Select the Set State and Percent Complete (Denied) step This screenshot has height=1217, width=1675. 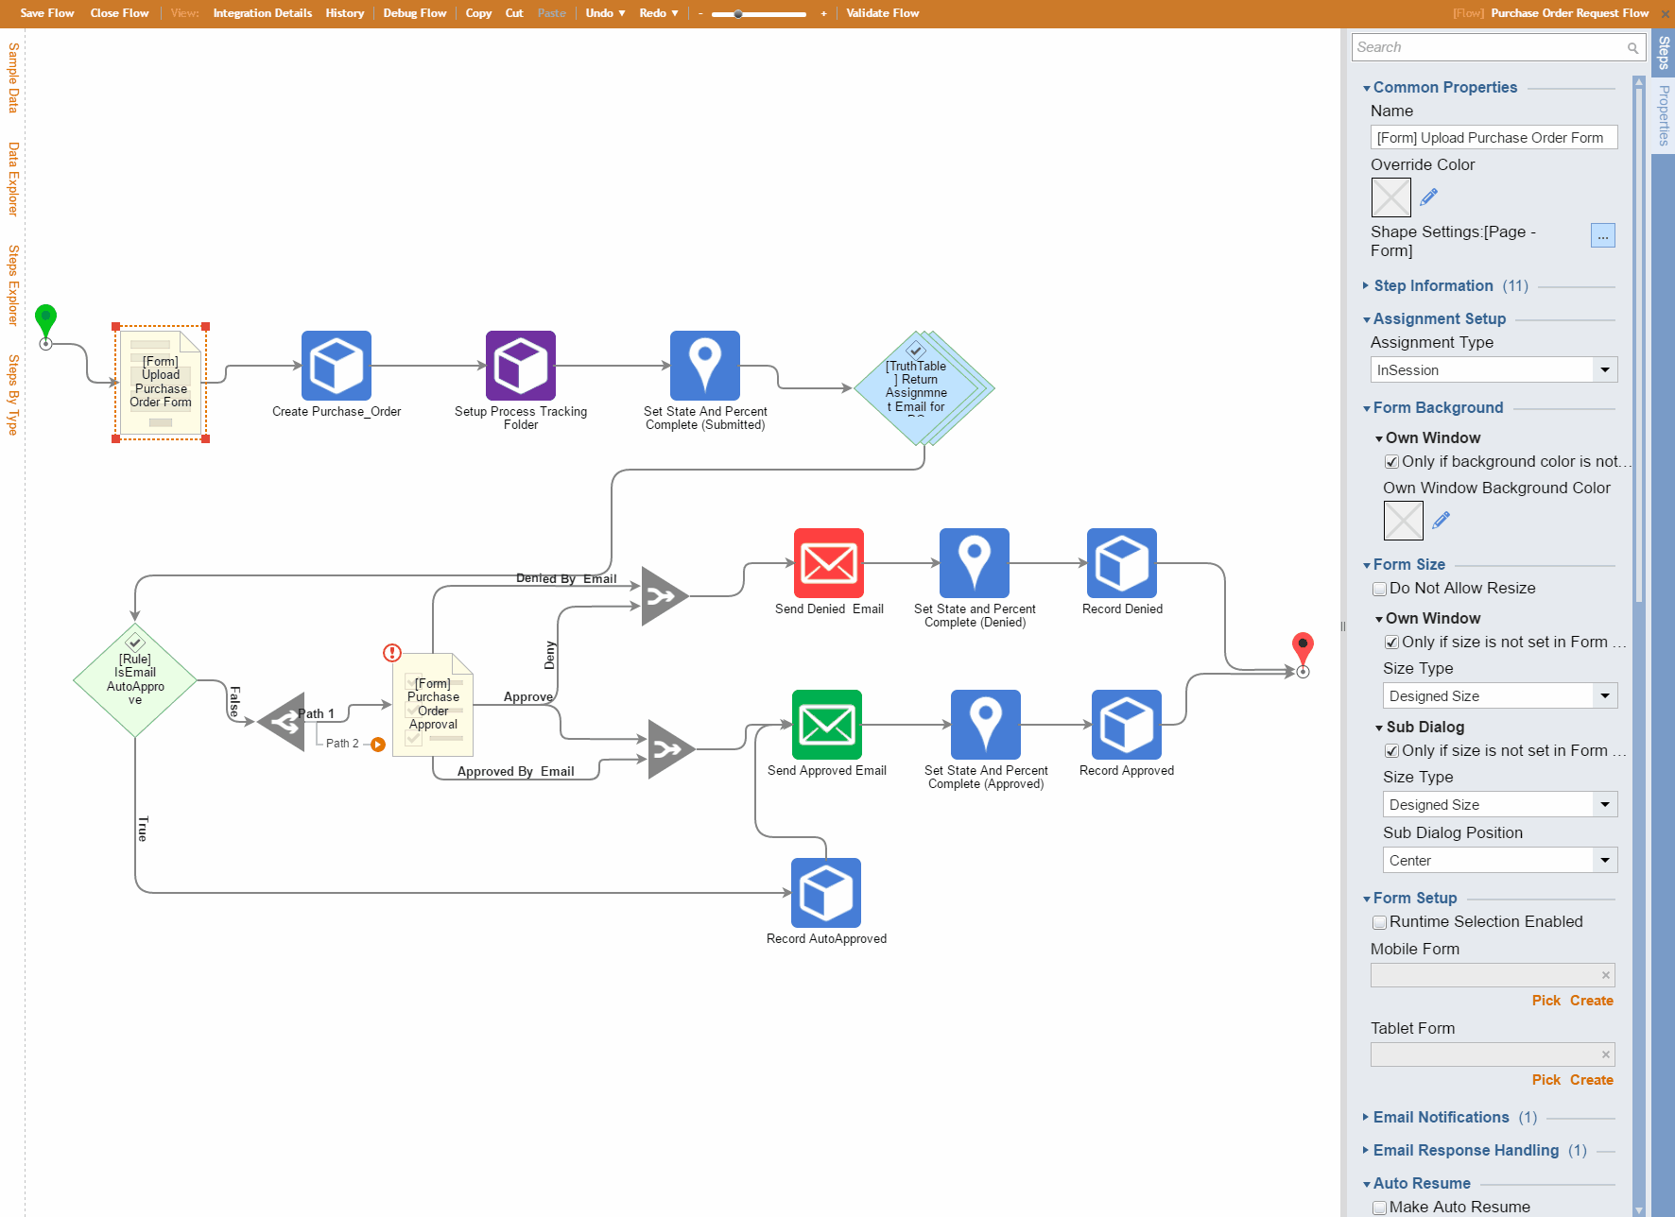pyautogui.click(x=975, y=563)
